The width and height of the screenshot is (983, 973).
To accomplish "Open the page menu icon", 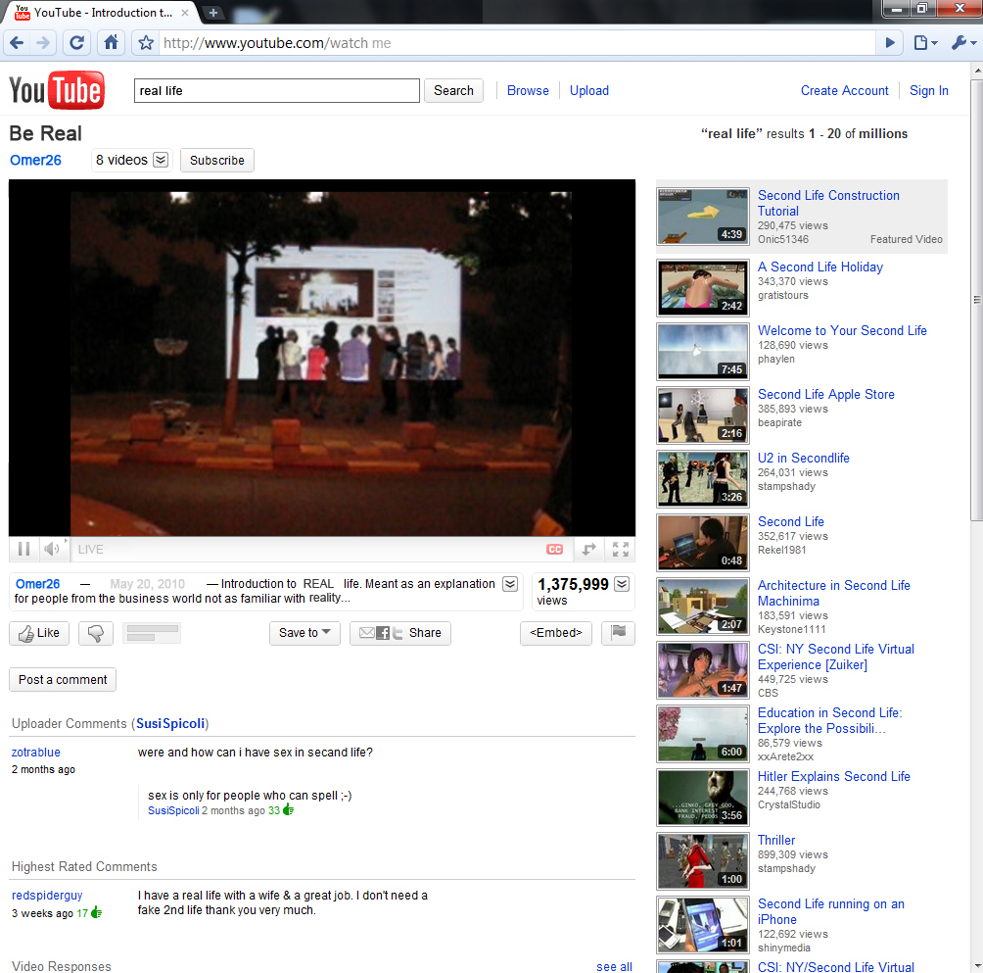I will [x=924, y=43].
